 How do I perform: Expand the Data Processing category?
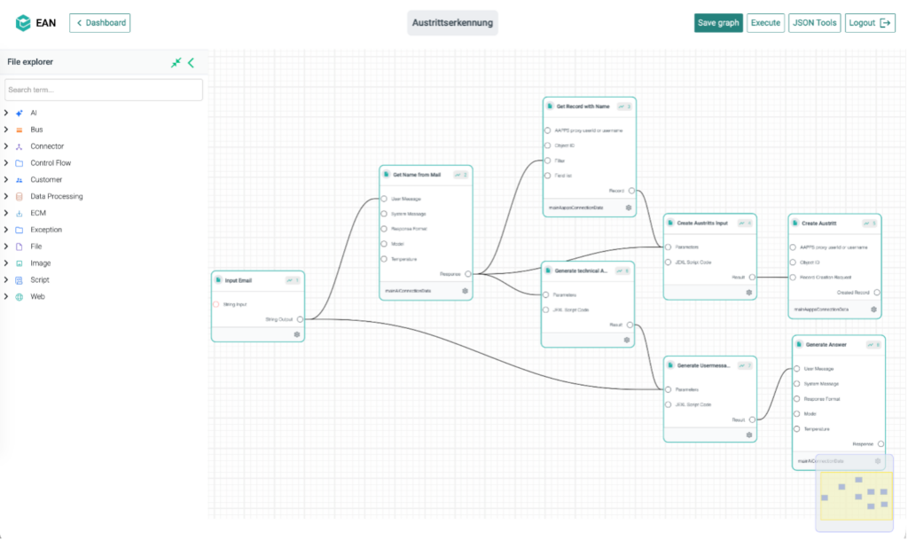(x=6, y=196)
